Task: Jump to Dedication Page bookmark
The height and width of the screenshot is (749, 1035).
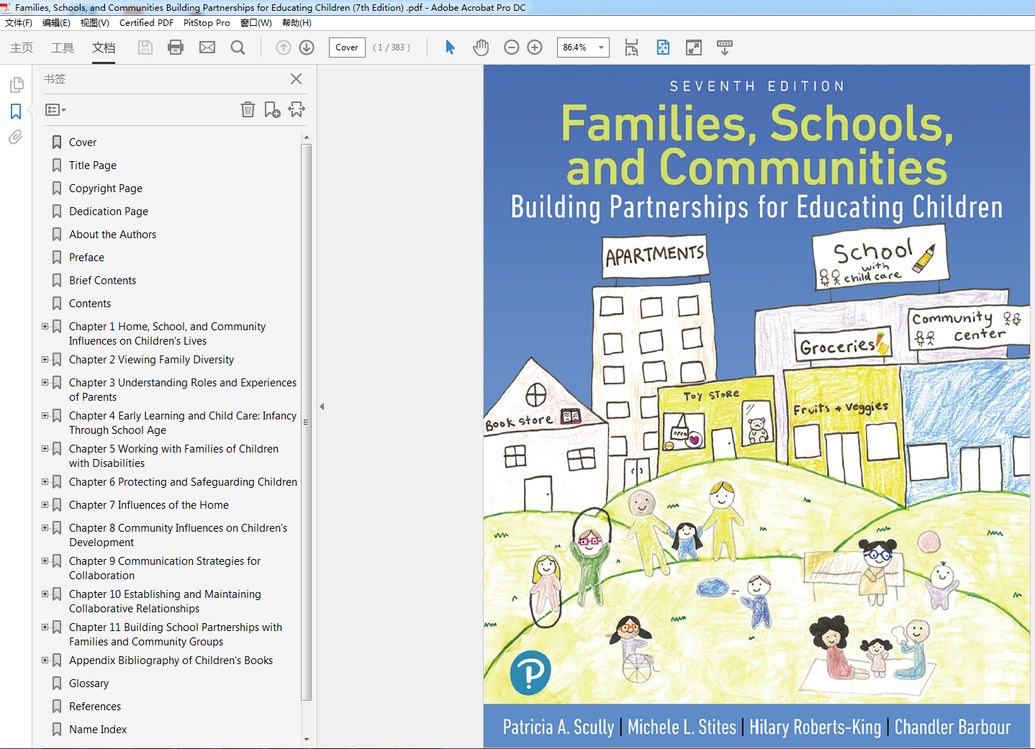Action: 109,212
